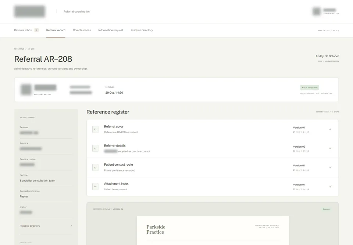Click Version 01 on Referral cover row
Screen dimensions: 353x245
(299, 127)
